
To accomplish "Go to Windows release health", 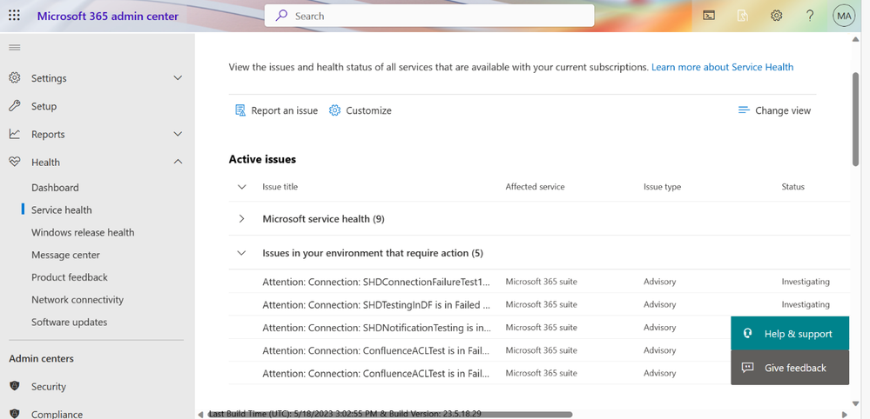I will coord(83,232).
